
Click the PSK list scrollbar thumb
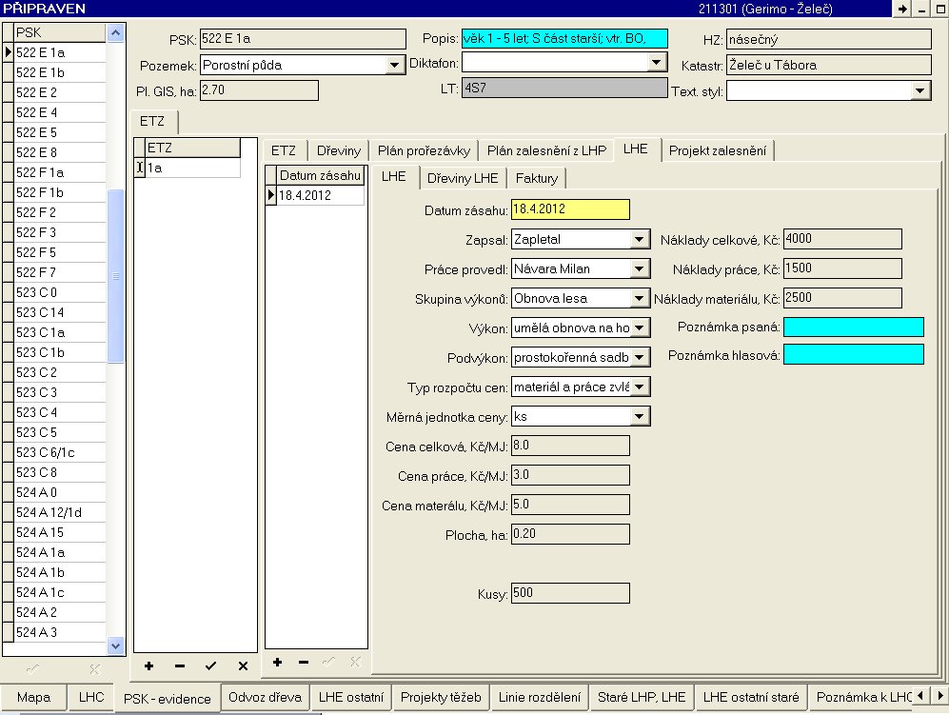click(115, 276)
